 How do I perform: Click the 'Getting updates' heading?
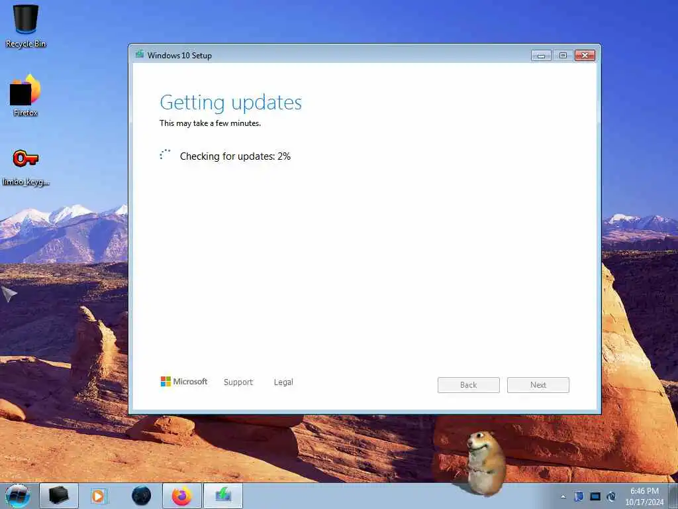pos(230,103)
